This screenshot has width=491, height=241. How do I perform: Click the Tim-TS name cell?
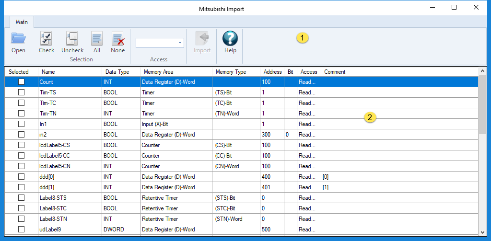[70, 92]
